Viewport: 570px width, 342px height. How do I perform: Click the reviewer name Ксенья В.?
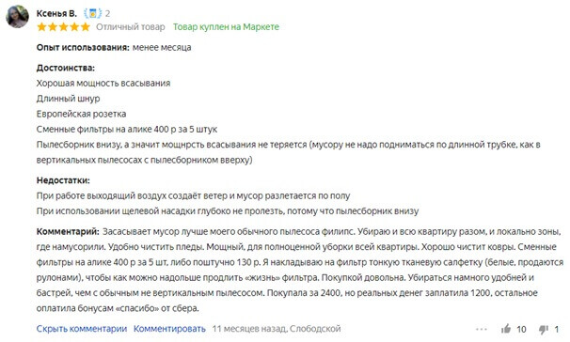[56, 13]
